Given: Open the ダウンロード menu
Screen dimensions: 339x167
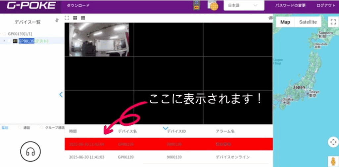Looking at the screenshot, I should (78, 6).
